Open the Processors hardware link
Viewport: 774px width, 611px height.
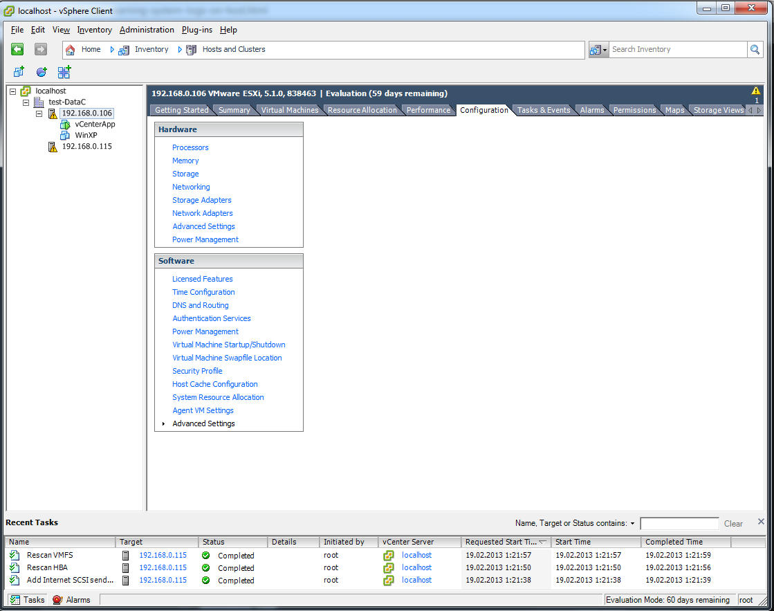tap(190, 147)
